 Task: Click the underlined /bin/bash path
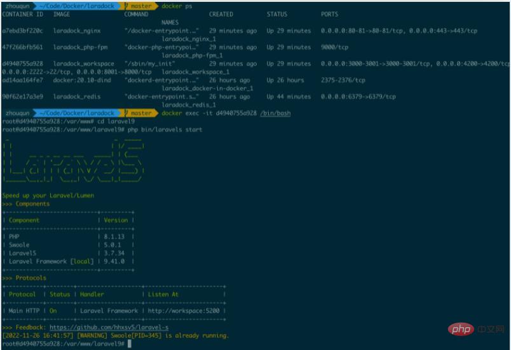tap(275, 113)
